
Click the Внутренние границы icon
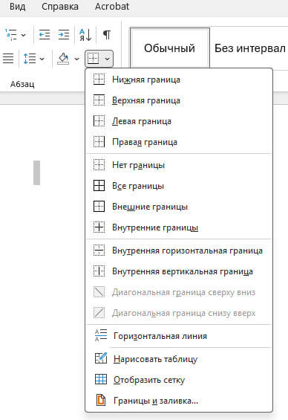(99, 227)
